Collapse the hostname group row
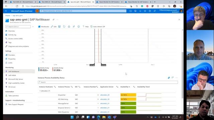The width and height of the screenshot is (214, 120). (x=40, y=91)
